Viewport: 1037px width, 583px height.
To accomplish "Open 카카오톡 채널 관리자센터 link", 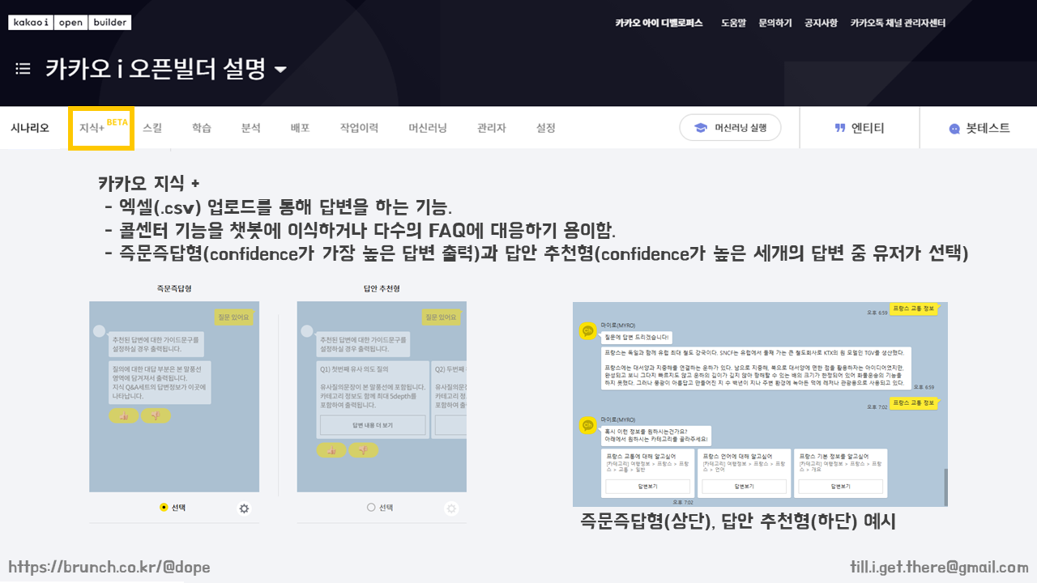I will pyautogui.click(x=898, y=23).
